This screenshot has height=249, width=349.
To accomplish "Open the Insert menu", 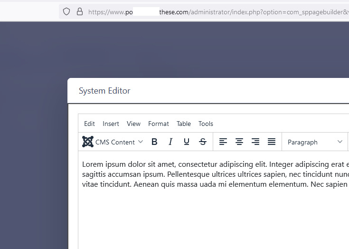I will tap(111, 124).
